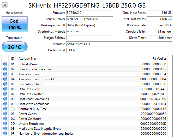Click the status orb for Power Cycles
This screenshot has width=174, height=137.
coord(5,114)
